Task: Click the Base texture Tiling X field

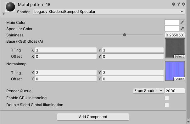Action: pos(66,50)
